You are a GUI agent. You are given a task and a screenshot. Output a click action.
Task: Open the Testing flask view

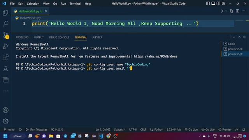tap(5, 69)
